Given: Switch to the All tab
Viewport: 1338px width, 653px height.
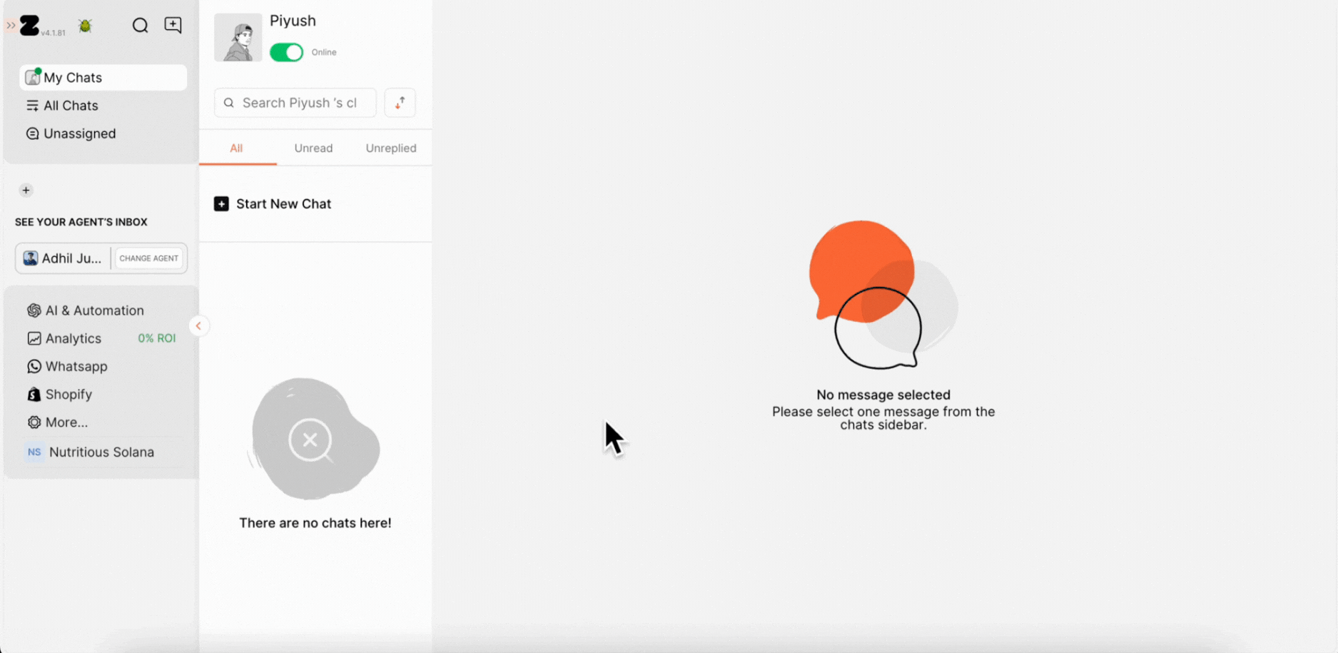Looking at the screenshot, I should 236,148.
